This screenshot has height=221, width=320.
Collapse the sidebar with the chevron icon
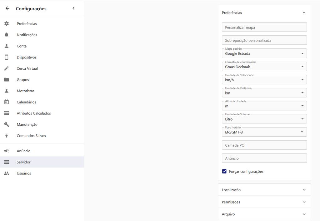coord(73,8)
